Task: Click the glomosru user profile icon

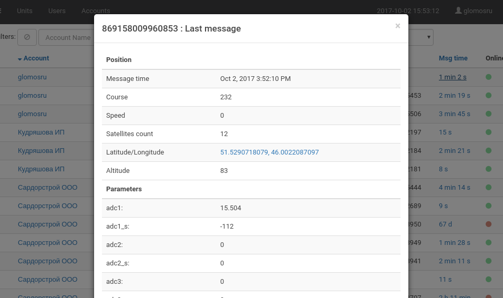Action: (x=458, y=11)
